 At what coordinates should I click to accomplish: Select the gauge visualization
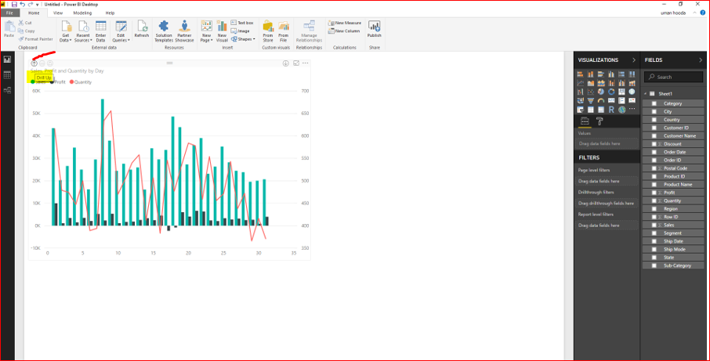click(601, 100)
